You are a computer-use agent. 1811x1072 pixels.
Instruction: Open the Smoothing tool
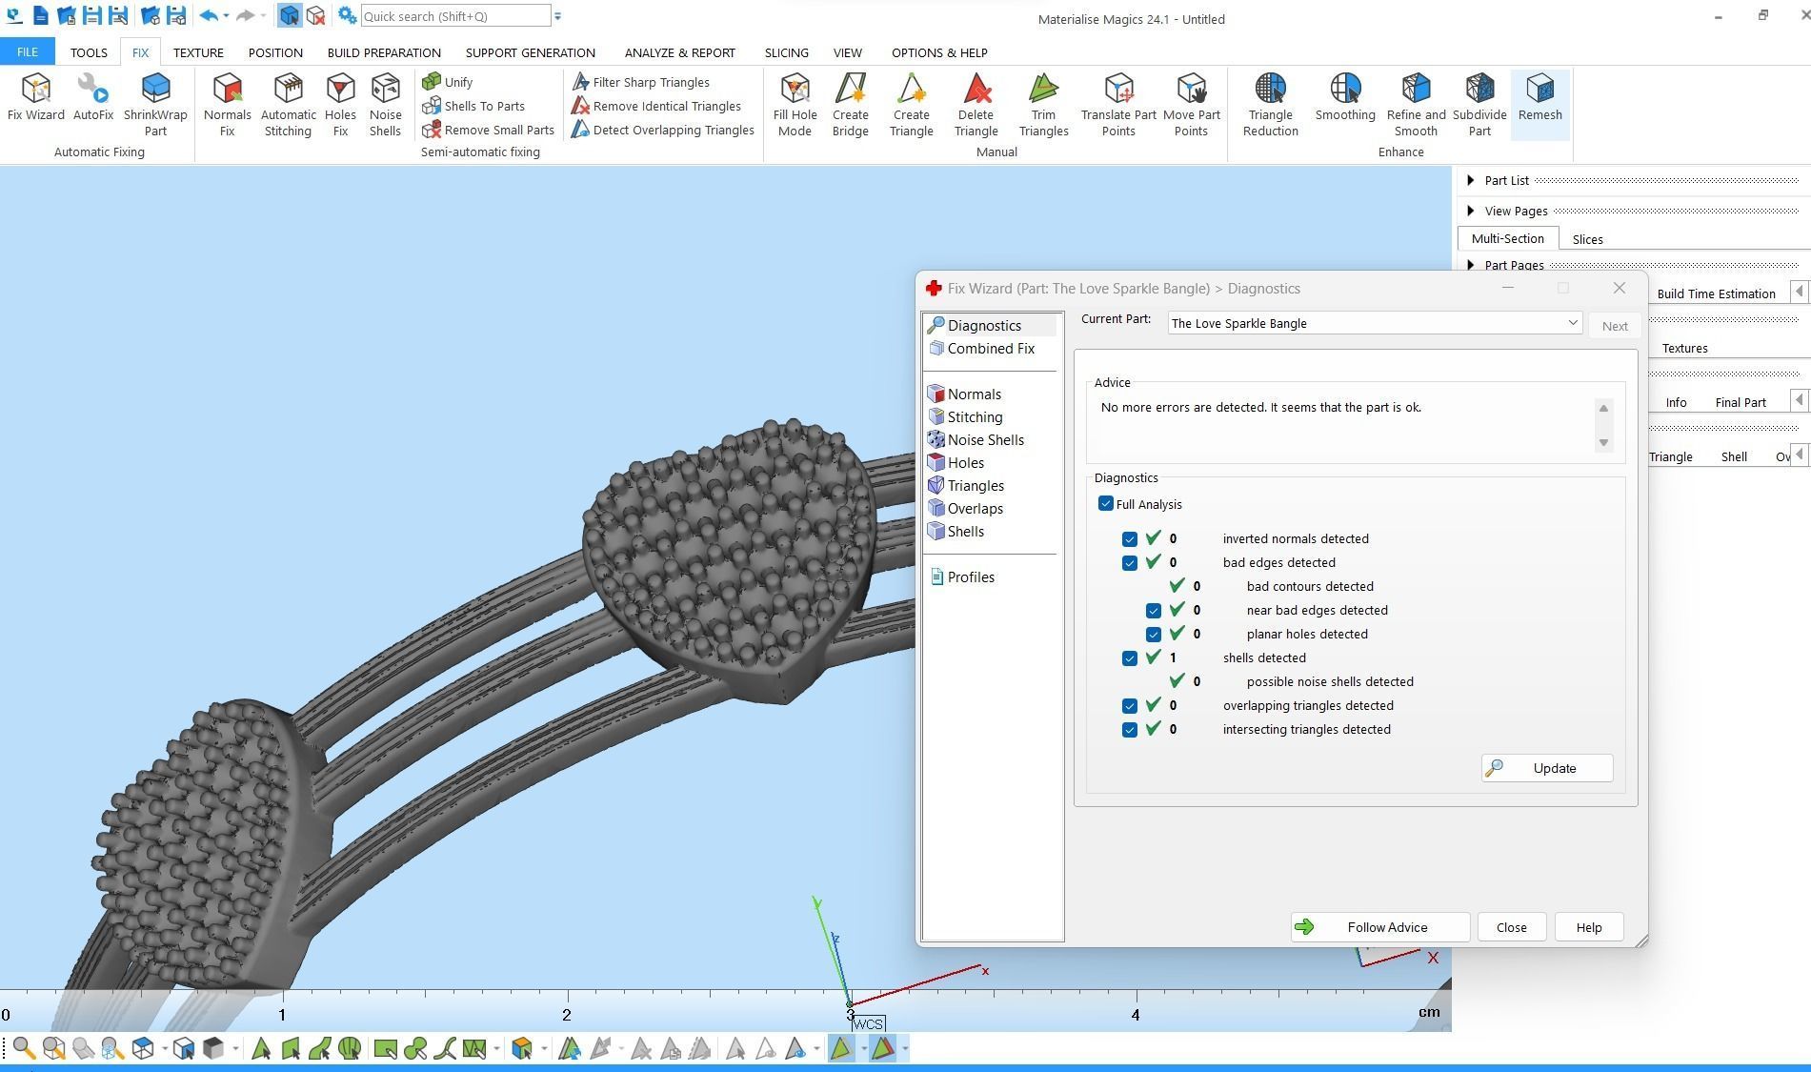[x=1345, y=98]
